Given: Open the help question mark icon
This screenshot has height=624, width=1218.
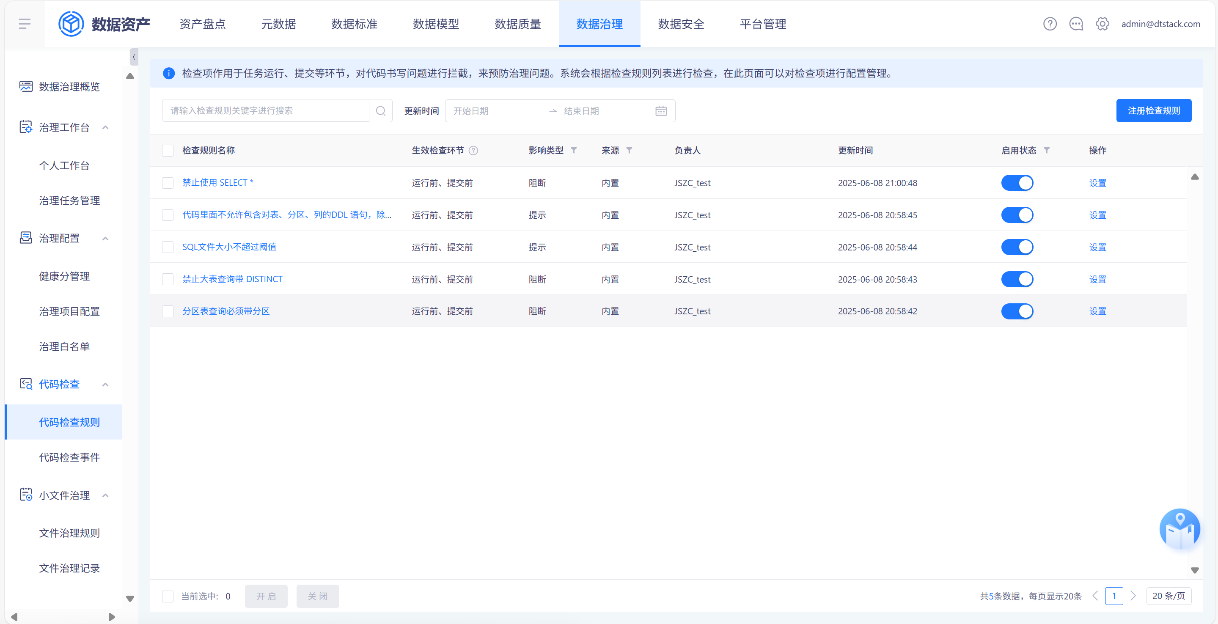Looking at the screenshot, I should pyautogui.click(x=1050, y=24).
